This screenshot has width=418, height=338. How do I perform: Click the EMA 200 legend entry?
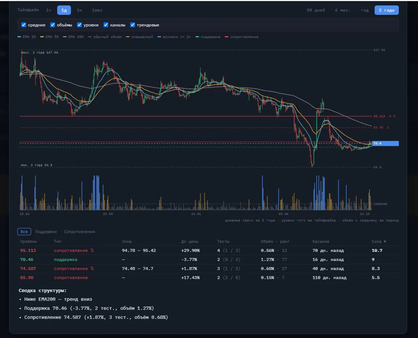pyautogui.click(x=73, y=37)
